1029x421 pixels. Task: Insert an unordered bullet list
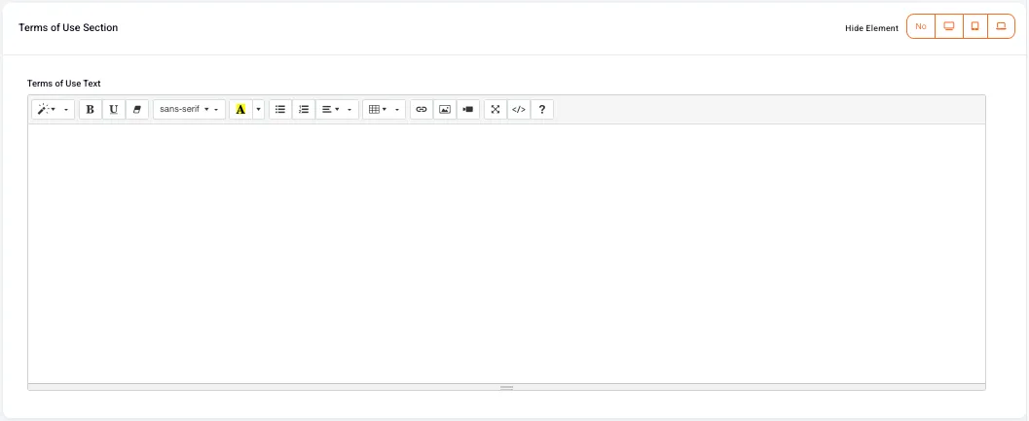click(280, 110)
